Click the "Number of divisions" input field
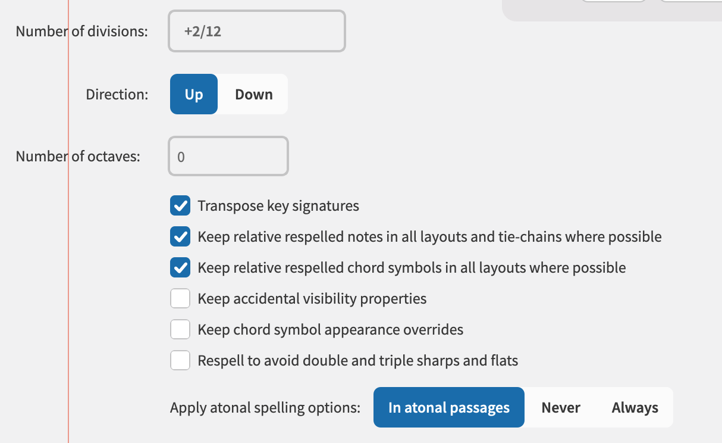Image resolution: width=722 pixels, height=443 pixels. [x=256, y=31]
